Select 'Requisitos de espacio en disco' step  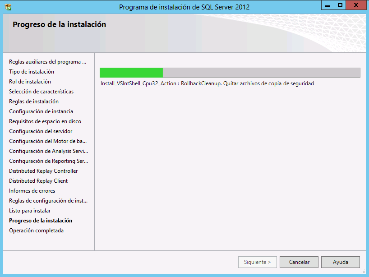click(45, 121)
